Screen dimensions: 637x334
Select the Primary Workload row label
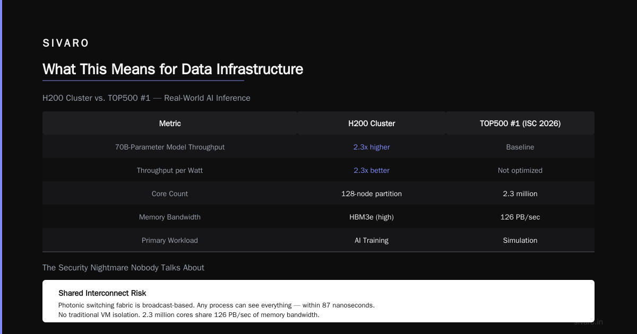170,240
